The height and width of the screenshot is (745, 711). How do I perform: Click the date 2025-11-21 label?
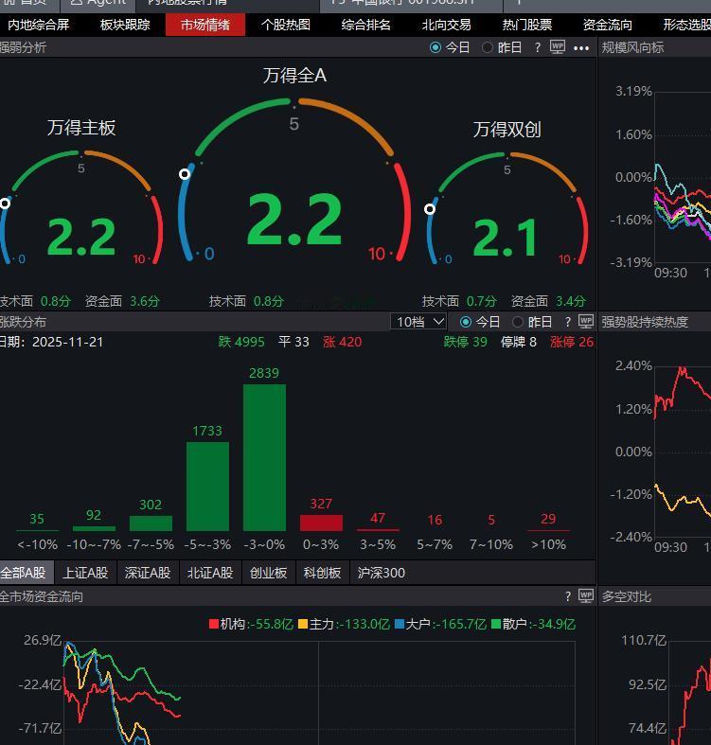tap(67, 342)
